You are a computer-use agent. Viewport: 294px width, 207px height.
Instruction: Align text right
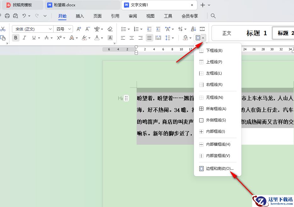click(x=140, y=38)
